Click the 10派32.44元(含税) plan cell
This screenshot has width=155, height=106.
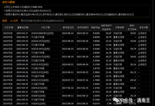[41, 49]
